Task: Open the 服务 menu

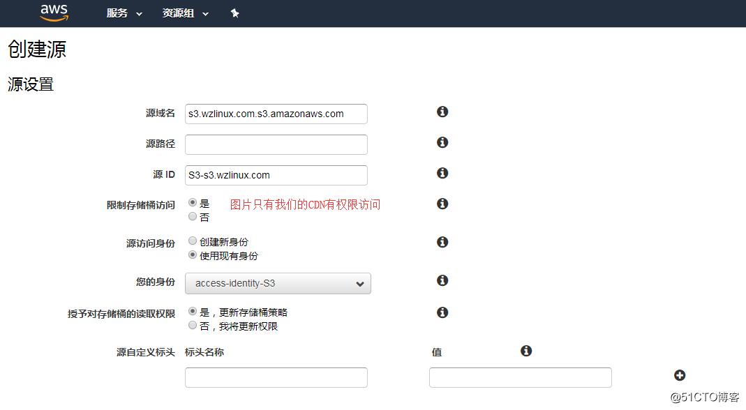Action: point(124,13)
